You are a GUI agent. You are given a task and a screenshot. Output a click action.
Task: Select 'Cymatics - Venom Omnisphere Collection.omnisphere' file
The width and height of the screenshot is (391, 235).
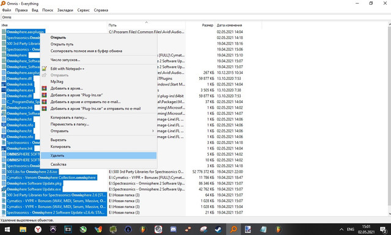[51, 178]
